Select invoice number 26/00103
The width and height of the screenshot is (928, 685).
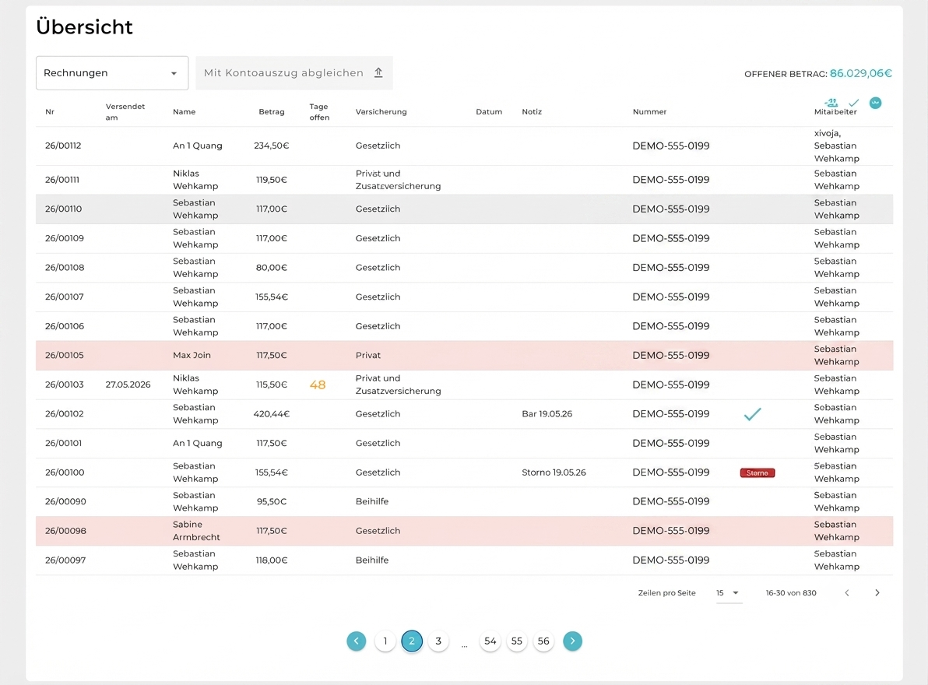64,385
